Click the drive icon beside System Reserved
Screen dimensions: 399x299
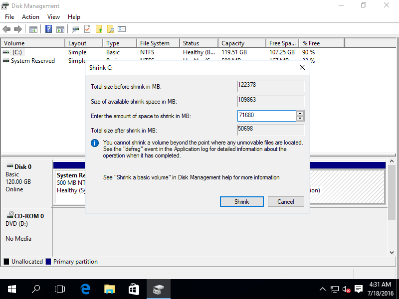click(6, 61)
